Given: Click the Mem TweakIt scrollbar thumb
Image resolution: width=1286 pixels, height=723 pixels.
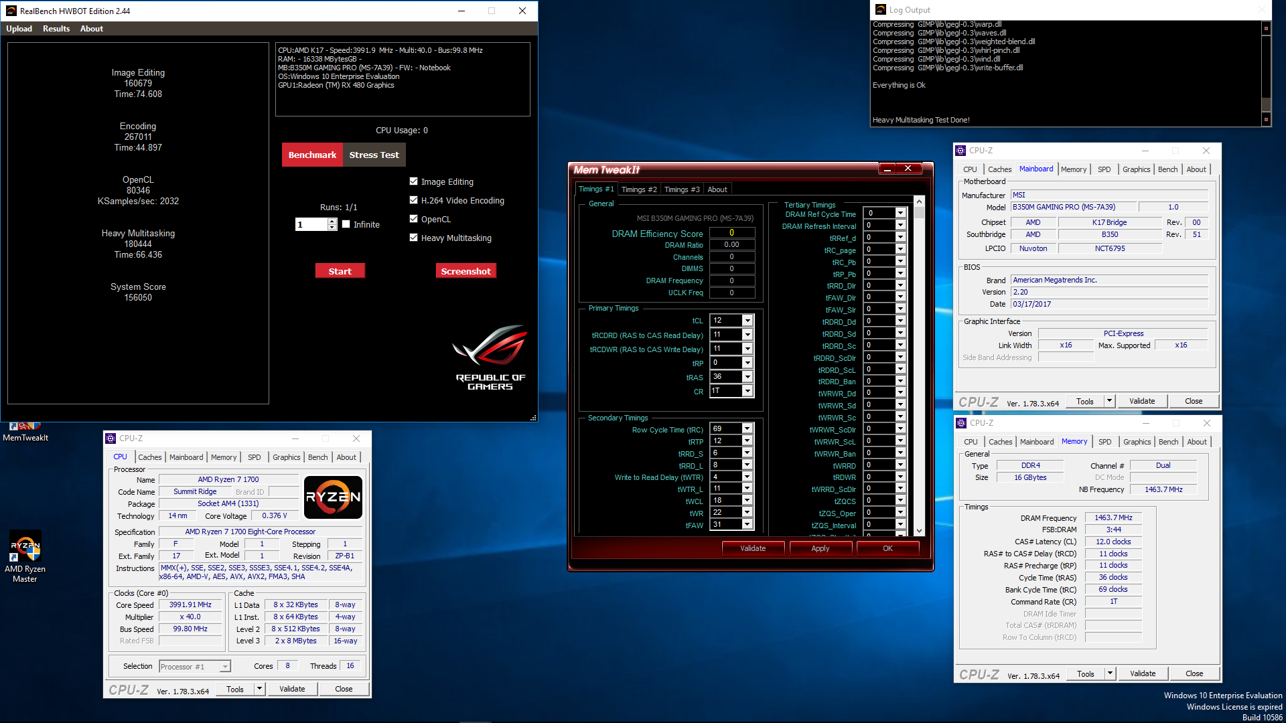Looking at the screenshot, I should pyautogui.click(x=919, y=213).
